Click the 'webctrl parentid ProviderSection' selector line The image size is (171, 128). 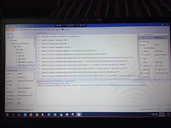pos(54,83)
